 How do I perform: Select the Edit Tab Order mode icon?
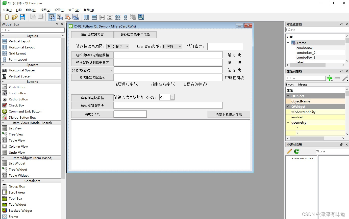tap(75, 17)
